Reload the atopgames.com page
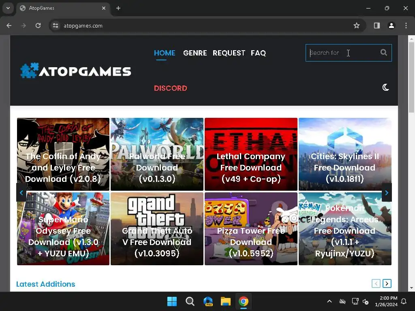The height and width of the screenshot is (311, 415). click(x=38, y=26)
